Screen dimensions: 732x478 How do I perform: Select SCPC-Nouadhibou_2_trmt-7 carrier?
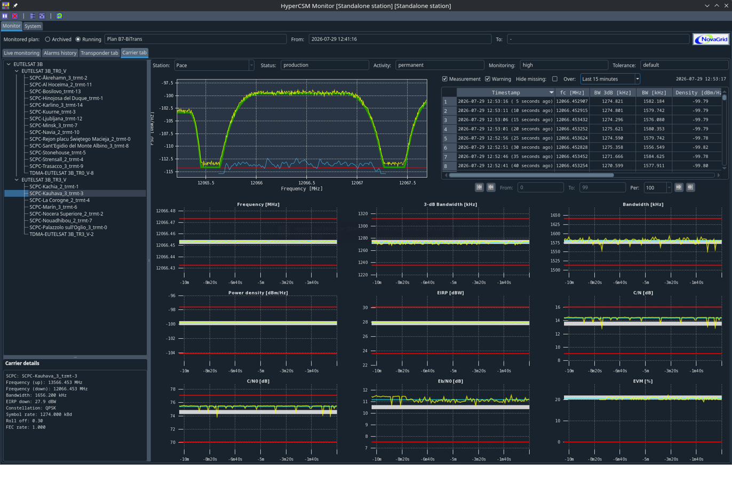point(61,221)
